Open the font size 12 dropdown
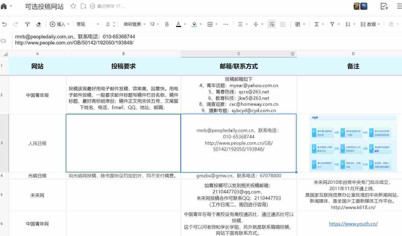The height and width of the screenshot is (236, 402). [154, 24]
